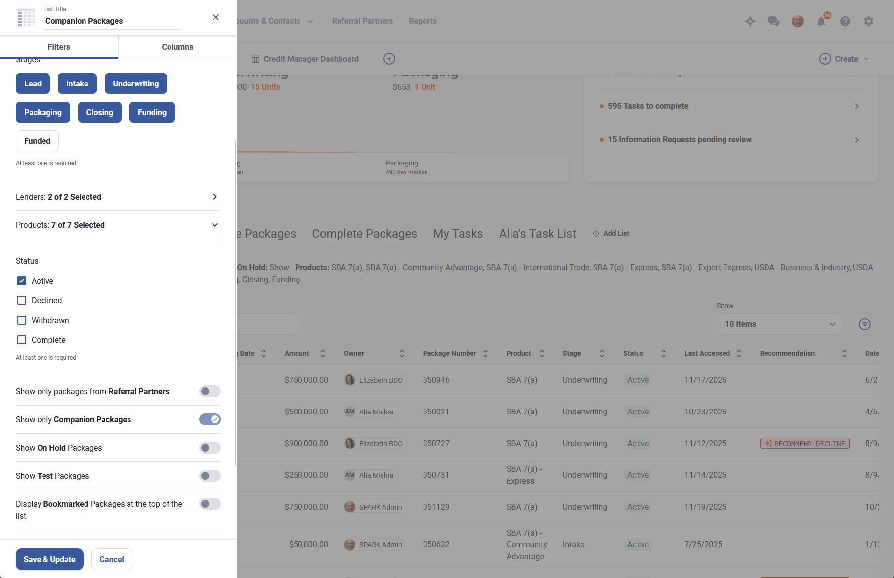Click the user profile avatar
The width and height of the screenshot is (894, 578).
(x=797, y=21)
